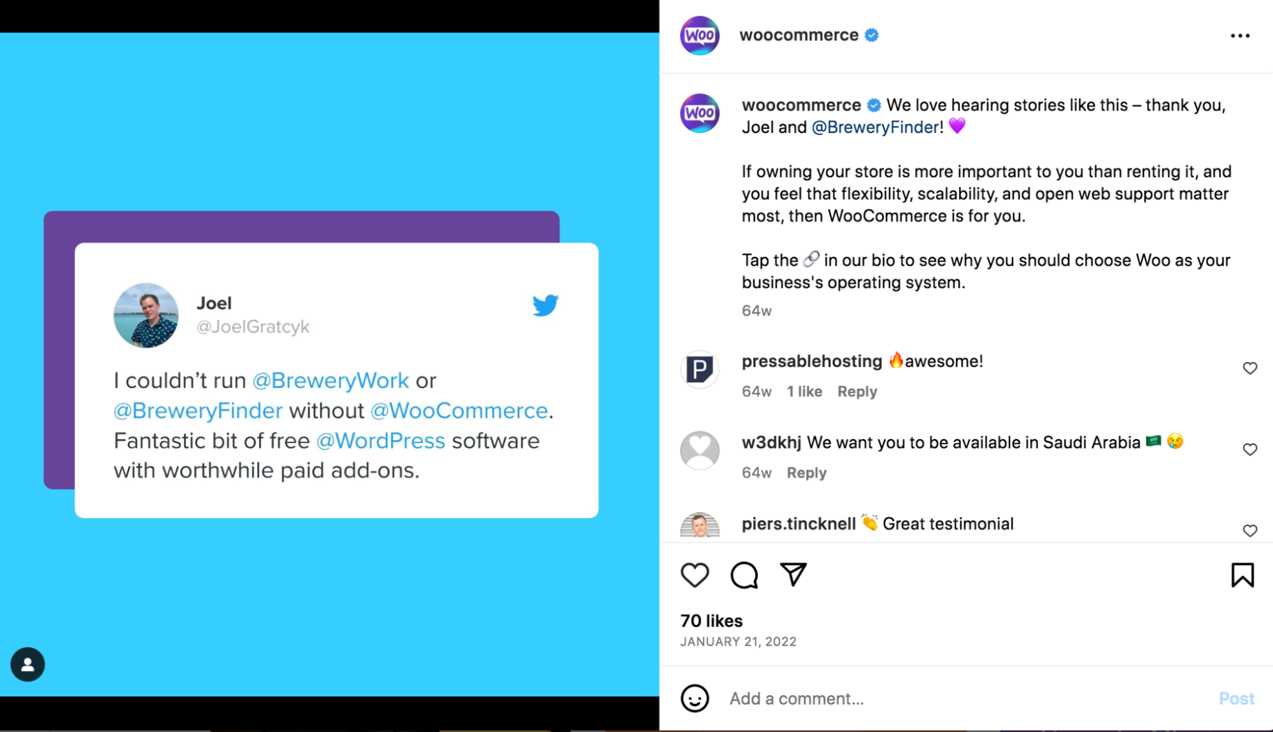Expand Joel's Twitter profile picture
This screenshot has height=732, width=1273.
146,314
